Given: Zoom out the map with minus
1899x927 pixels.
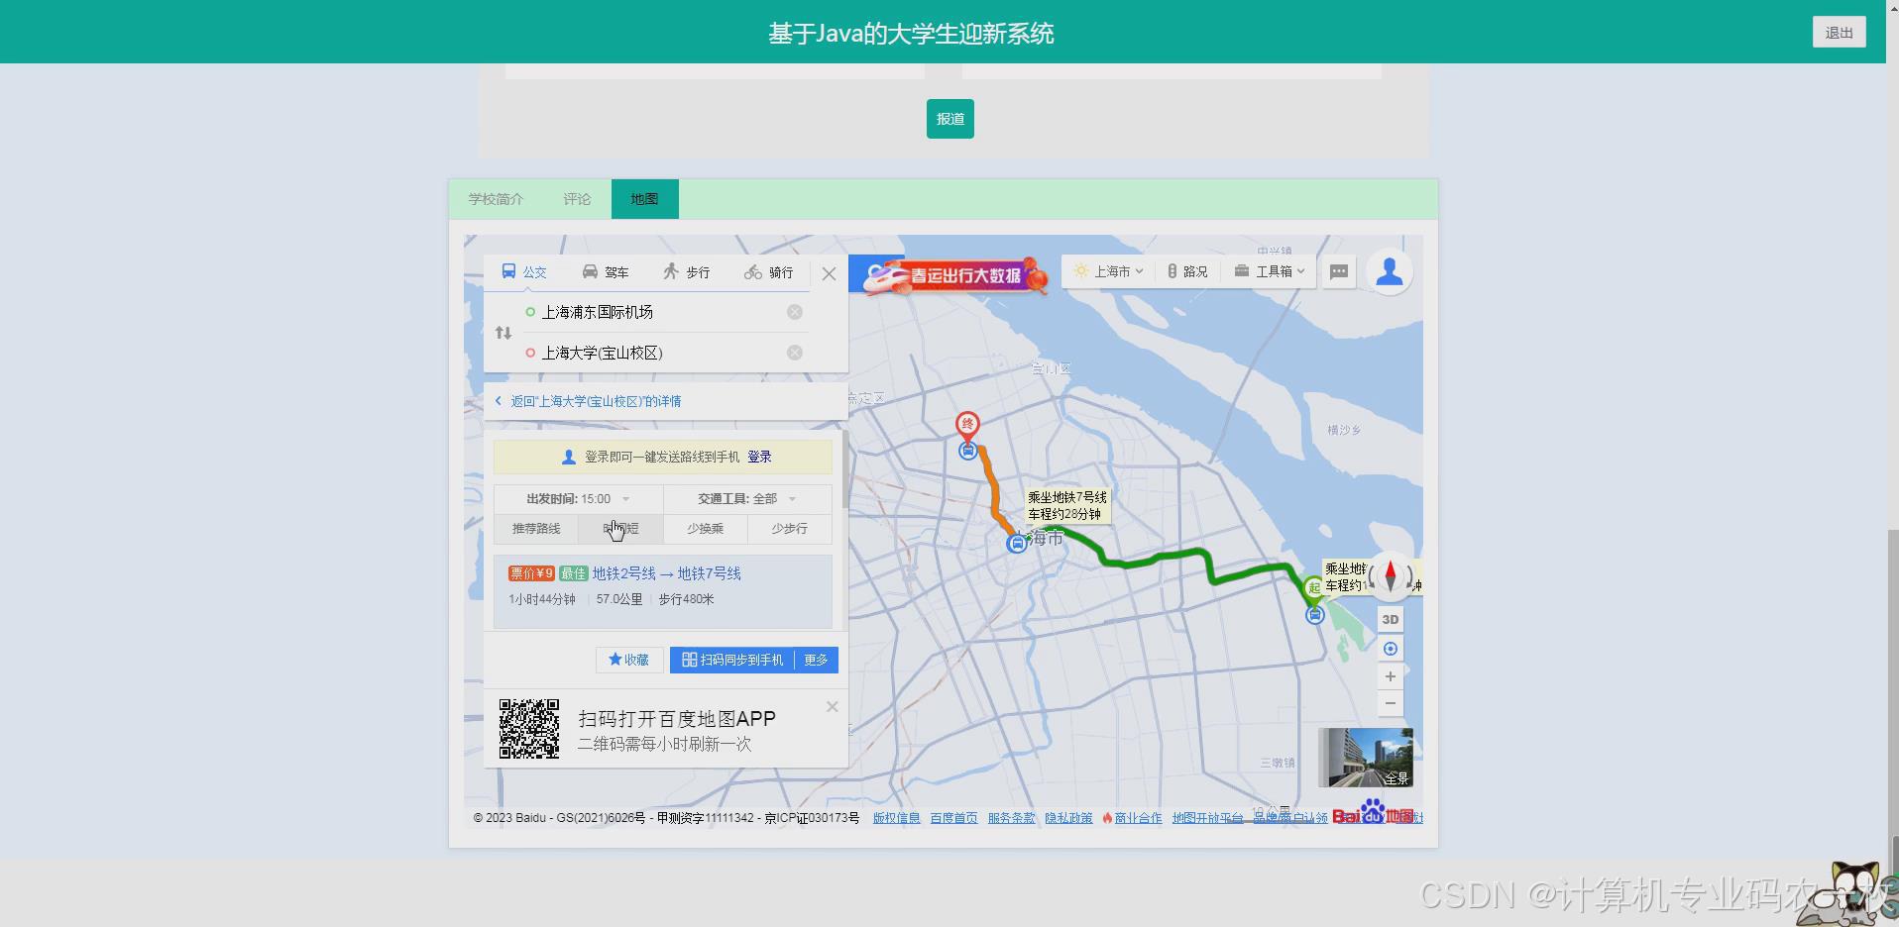Looking at the screenshot, I should tap(1391, 703).
